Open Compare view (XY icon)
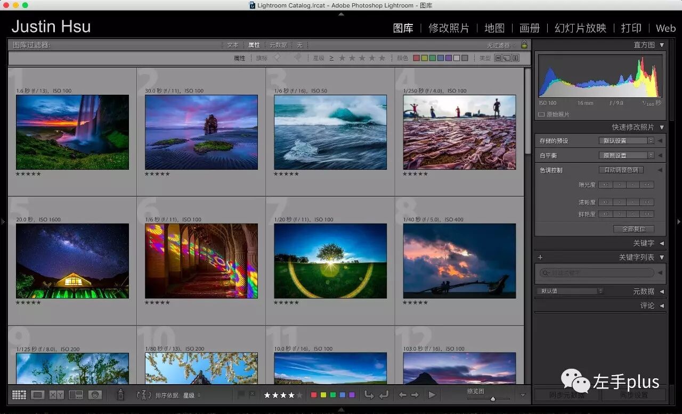This screenshot has width=682, height=414. (x=56, y=395)
